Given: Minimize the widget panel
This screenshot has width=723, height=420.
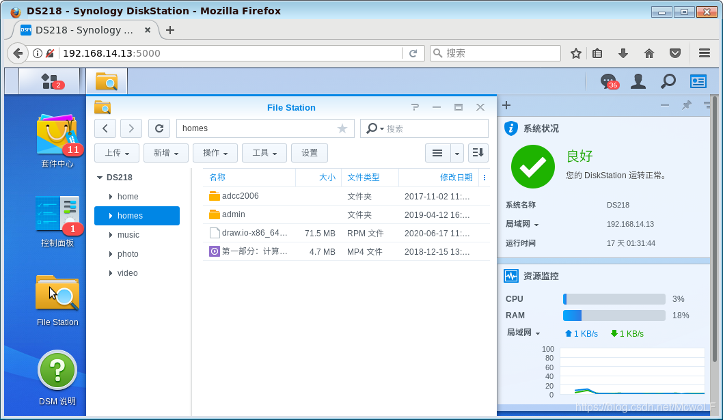Looking at the screenshot, I should tap(664, 105).
